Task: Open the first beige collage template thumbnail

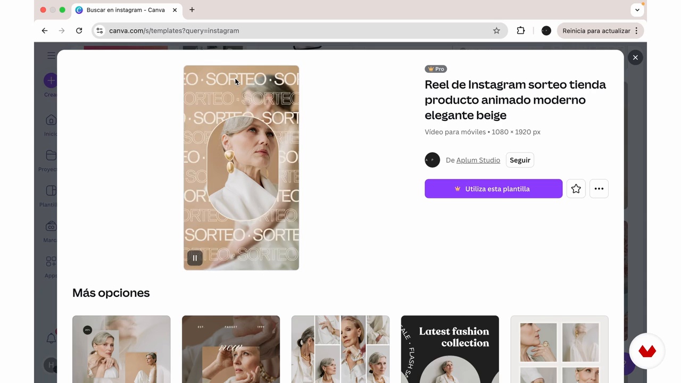Action: coord(121,349)
